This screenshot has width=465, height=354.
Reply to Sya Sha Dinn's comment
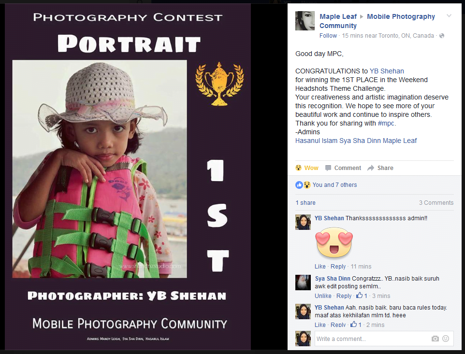[344, 296]
